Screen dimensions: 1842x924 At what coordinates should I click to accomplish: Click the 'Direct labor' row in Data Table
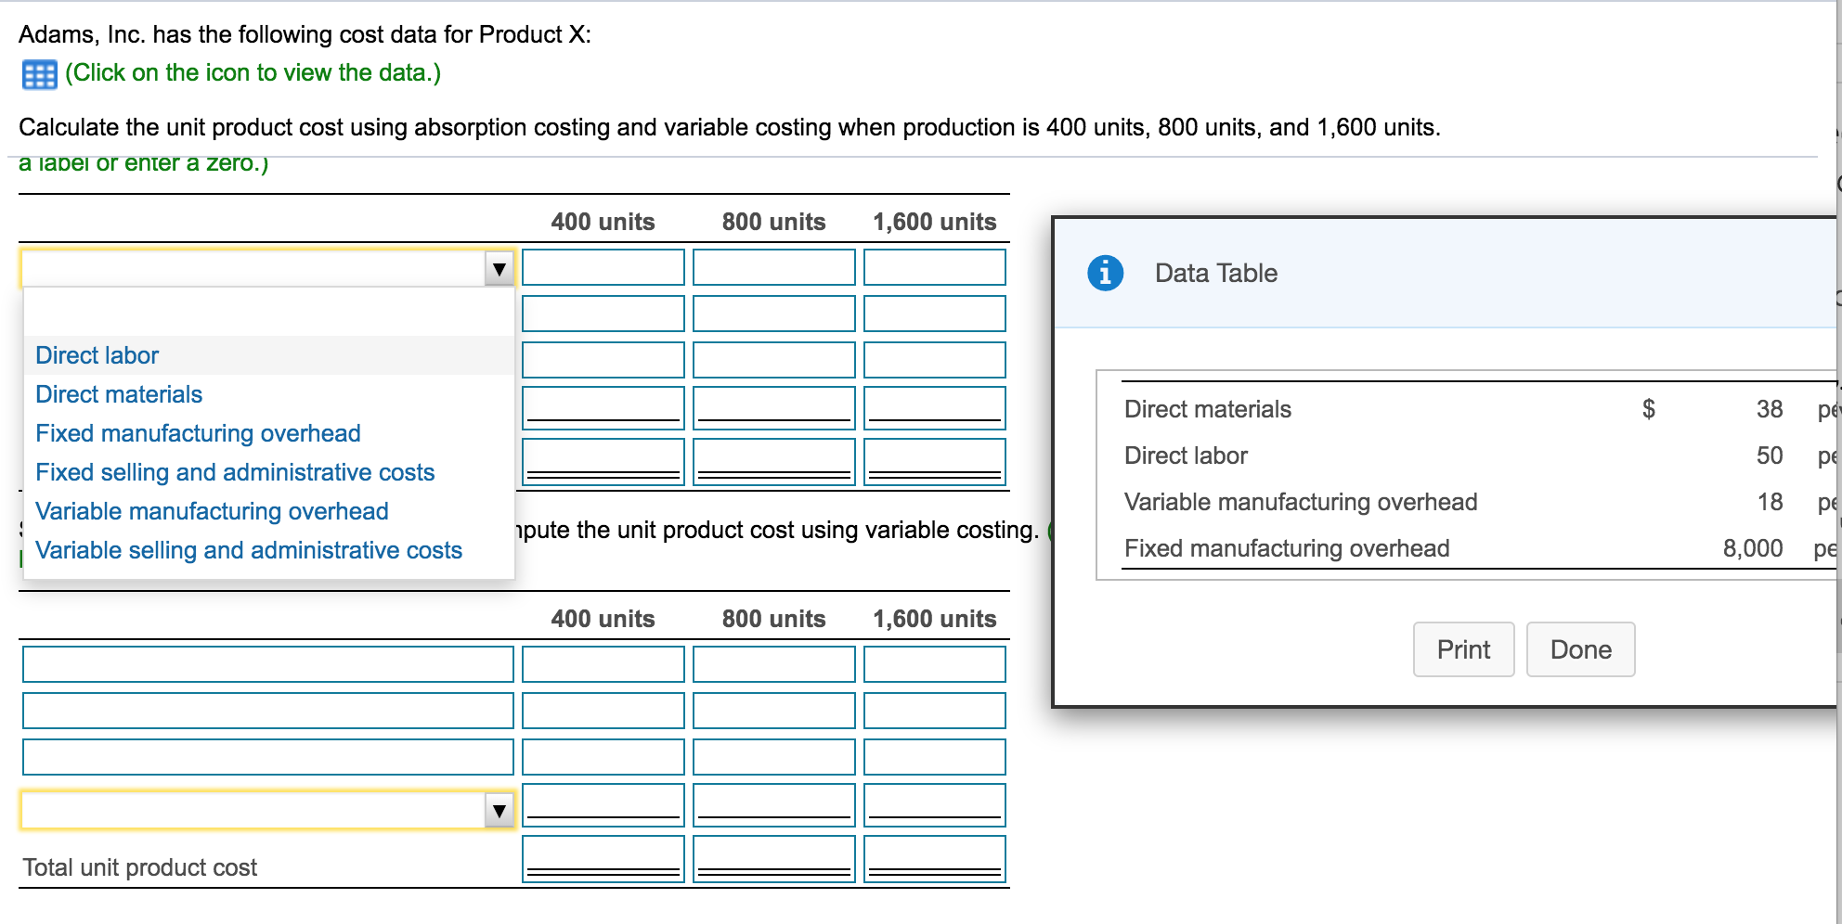tap(1186, 456)
